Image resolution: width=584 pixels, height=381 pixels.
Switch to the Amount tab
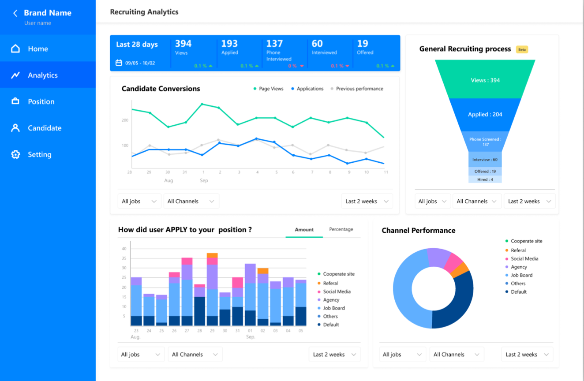pos(304,230)
